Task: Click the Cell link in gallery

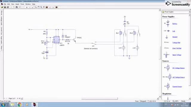Action: [174, 31]
